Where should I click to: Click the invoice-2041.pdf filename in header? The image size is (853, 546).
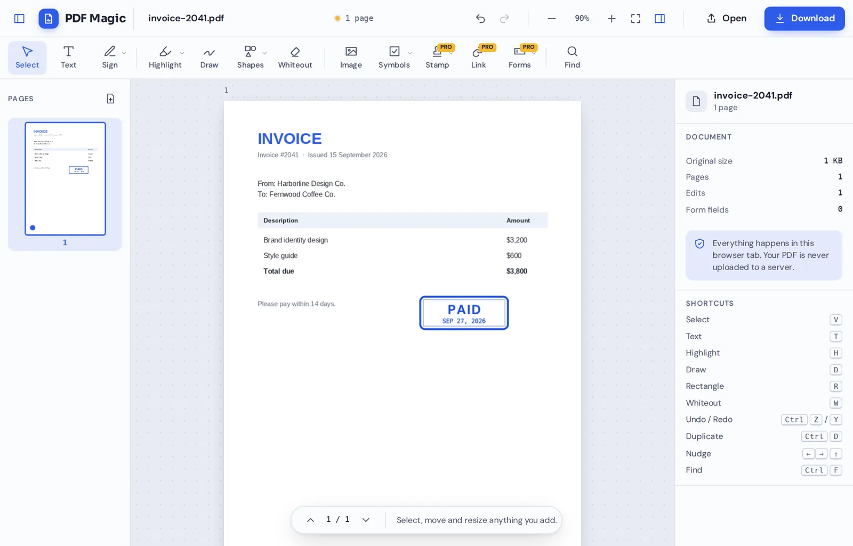pos(186,18)
